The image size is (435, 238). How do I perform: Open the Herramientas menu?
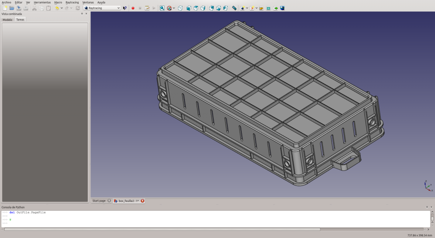[42, 2]
